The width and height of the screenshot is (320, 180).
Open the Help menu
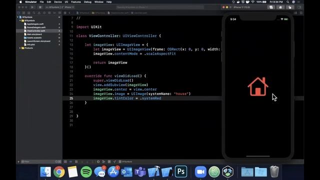coord(109,2)
